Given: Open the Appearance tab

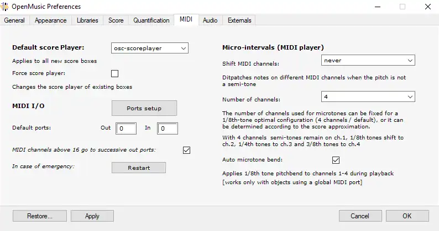Looking at the screenshot, I should [50, 20].
